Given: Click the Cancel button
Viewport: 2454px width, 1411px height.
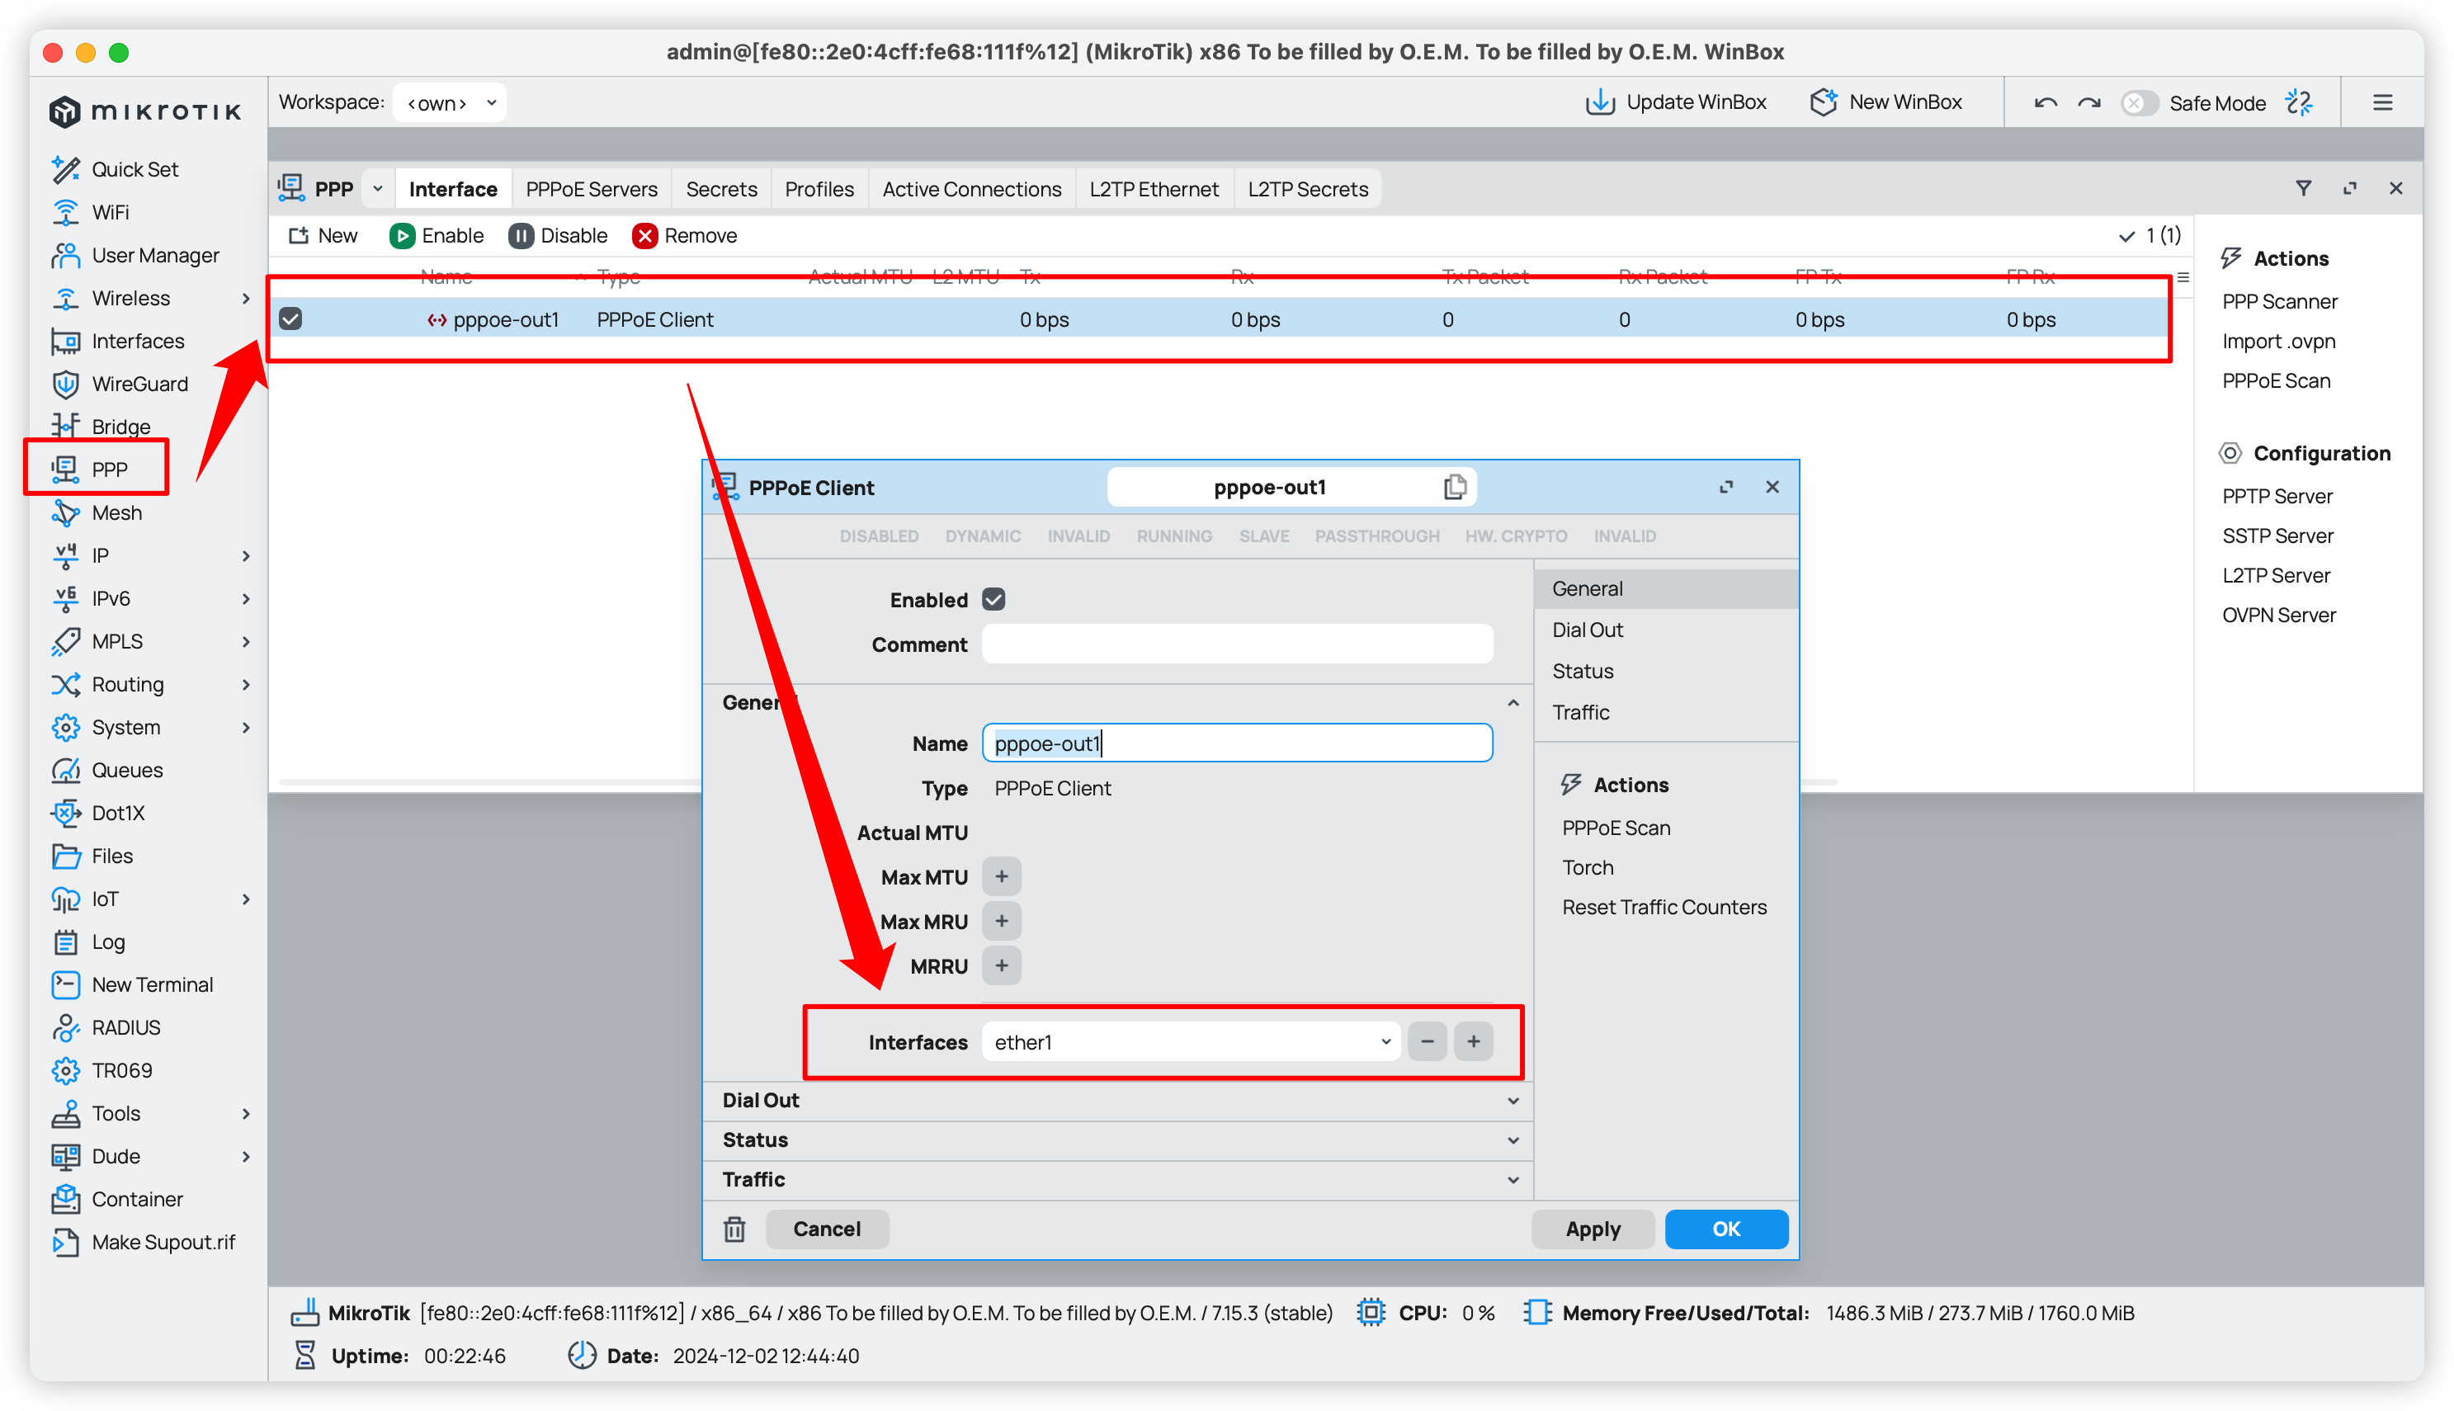Looking at the screenshot, I should (827, 1229).
